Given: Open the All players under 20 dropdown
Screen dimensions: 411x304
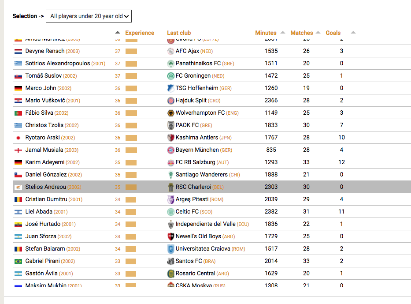Looking at the screenshot, I should click(89, 16).
